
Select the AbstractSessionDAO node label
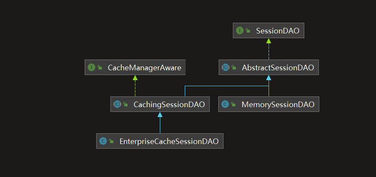click(278, 67)
